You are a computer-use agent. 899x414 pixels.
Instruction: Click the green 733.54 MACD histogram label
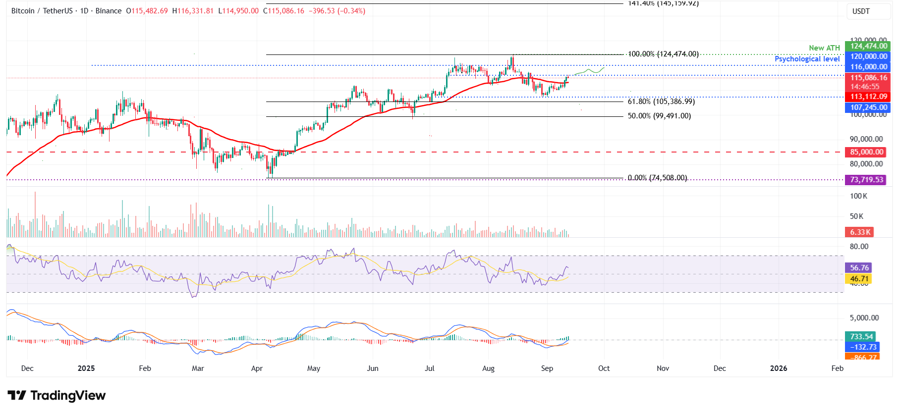(x=861, y=337)
